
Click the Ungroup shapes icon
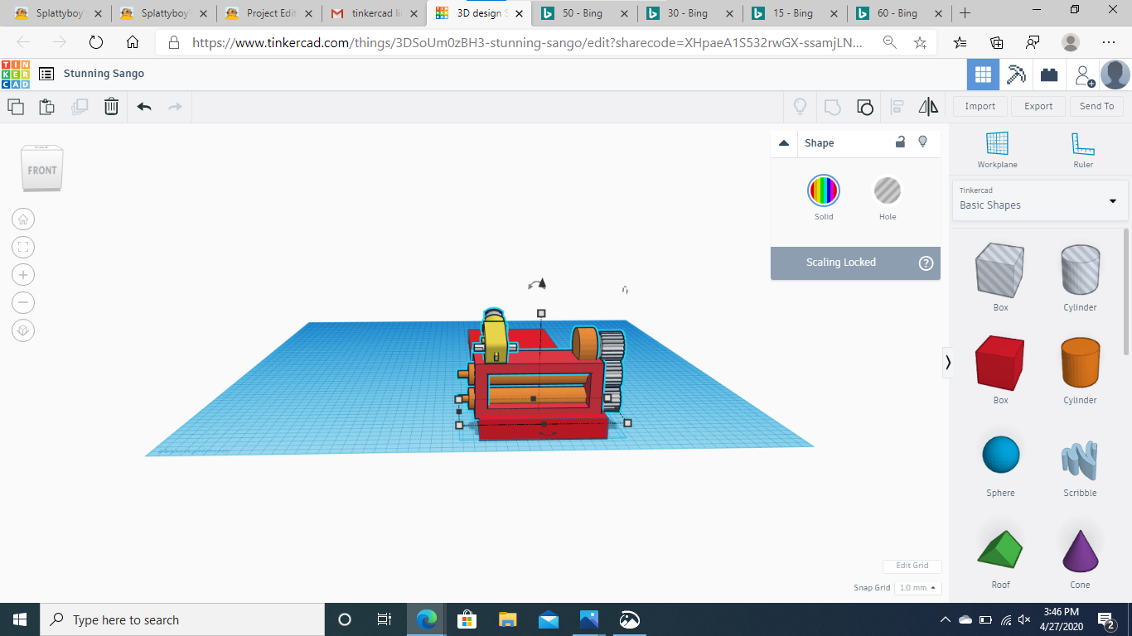[864, 106]
